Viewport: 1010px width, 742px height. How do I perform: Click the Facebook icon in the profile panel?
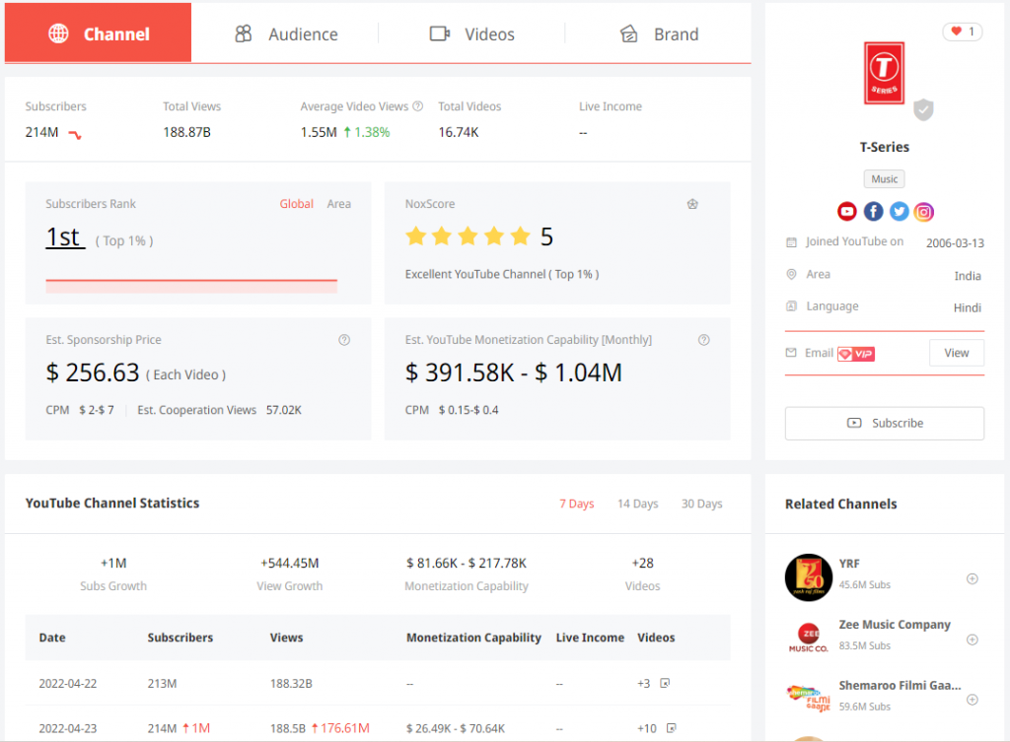pos(872,211)
